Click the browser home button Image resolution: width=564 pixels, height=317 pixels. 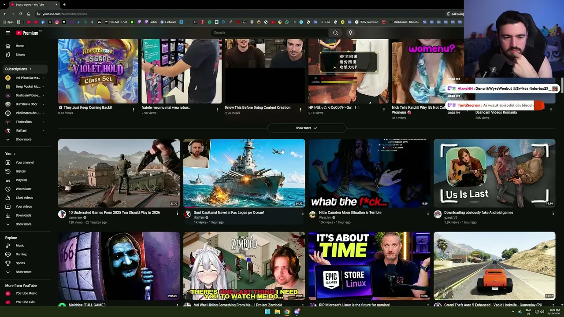pos(29,14)
